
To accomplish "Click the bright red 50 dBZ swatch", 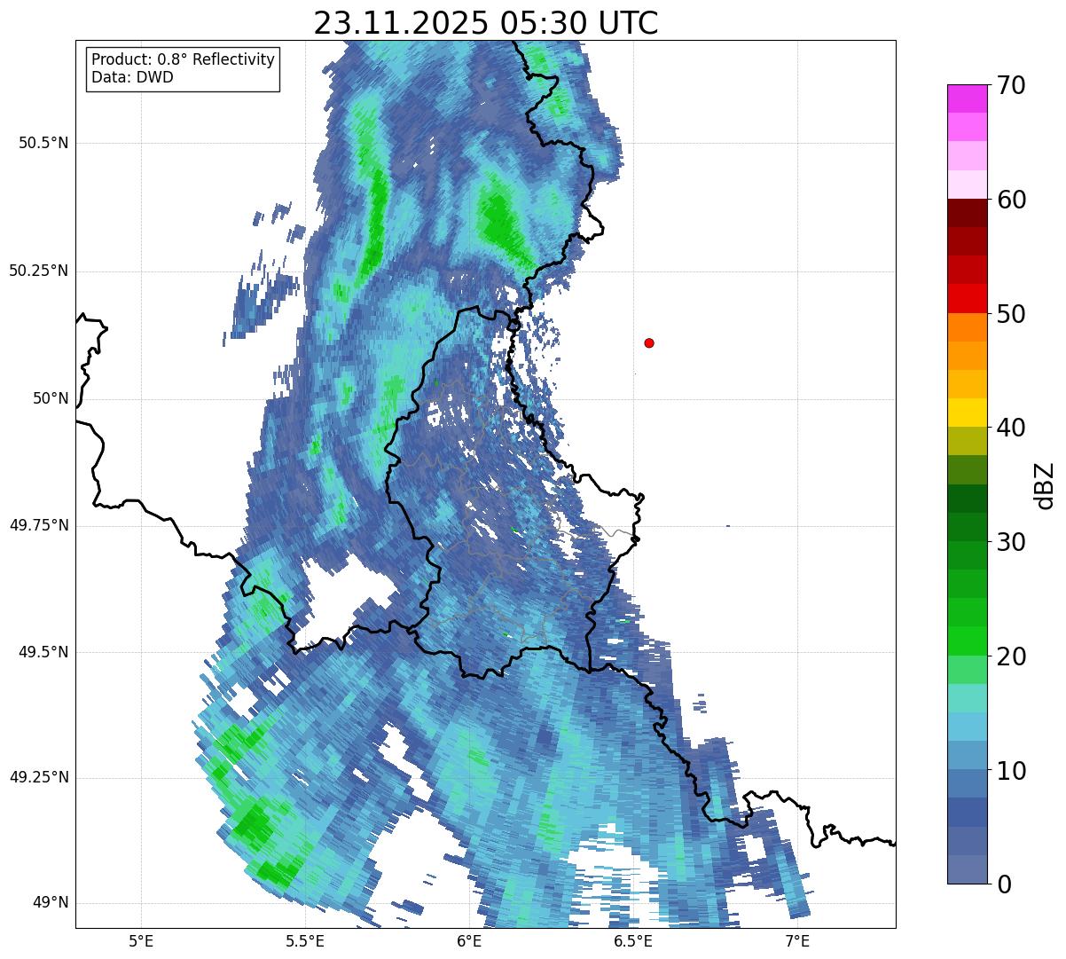I will 967,298.
